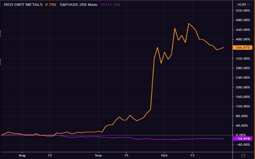The image size is (255, 159).
Task: Click the 13 date label after Oct
Action: pyautogui.click(x=192, y=155)
